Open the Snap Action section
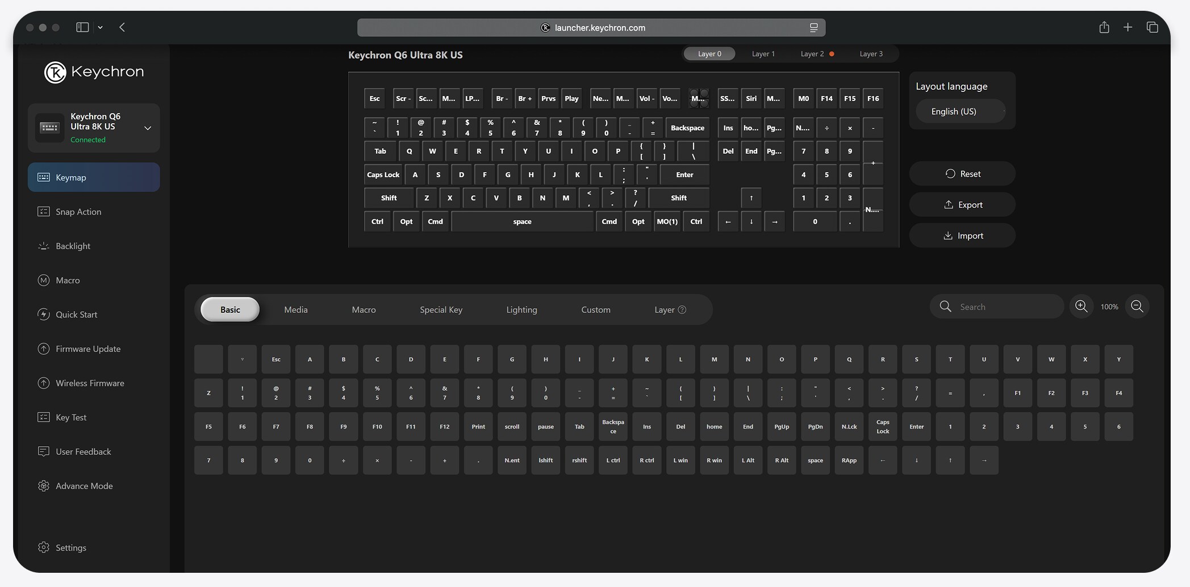1190x587 pixels. pyautogui.click(x=94, y=212)
